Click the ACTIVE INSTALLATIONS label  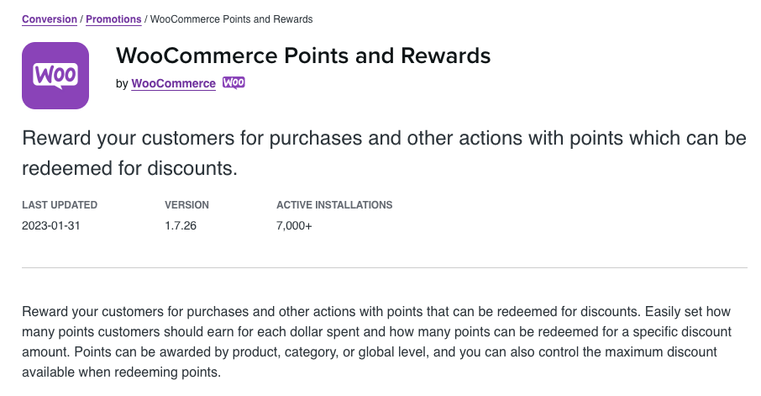pyautogui.click(x=334, y=205)
